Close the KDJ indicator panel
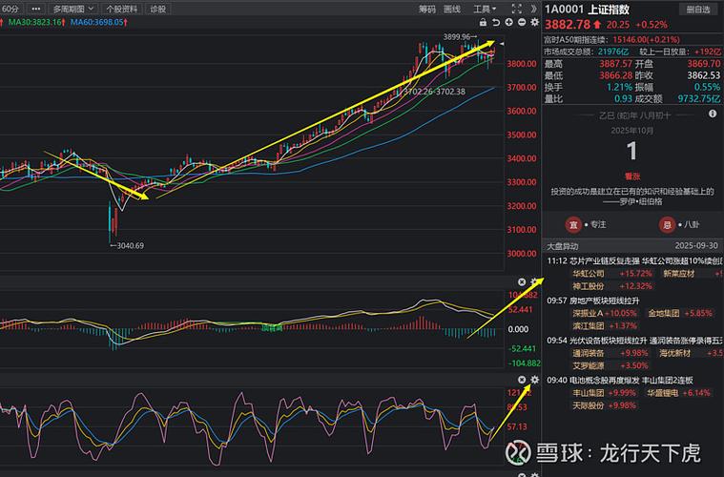This screenshot has height=477, width=724. click(x=522, y=380)
